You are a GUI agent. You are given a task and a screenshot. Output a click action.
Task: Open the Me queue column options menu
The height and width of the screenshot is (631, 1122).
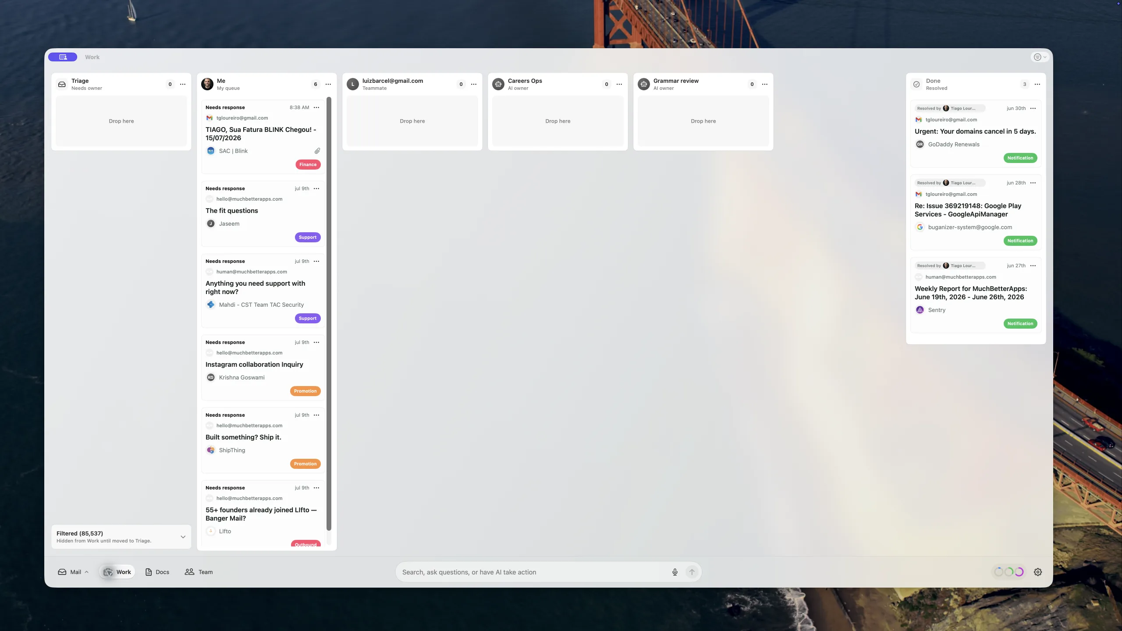coord(328,84)
